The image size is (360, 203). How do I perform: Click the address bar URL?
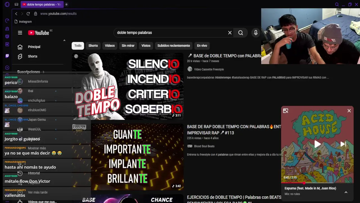tap(58, 14)
